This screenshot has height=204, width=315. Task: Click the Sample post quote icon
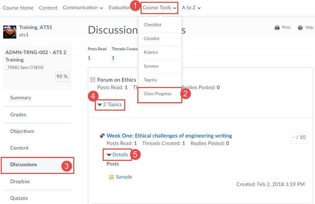(111, 177)
